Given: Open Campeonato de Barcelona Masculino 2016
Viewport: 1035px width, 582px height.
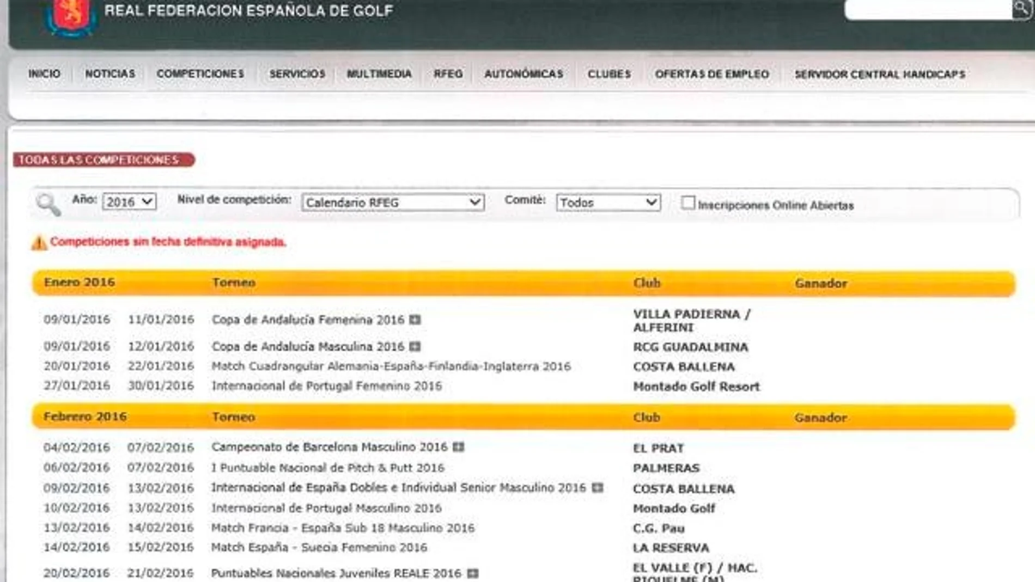Looking at the screenshot, I should point(330,447).
